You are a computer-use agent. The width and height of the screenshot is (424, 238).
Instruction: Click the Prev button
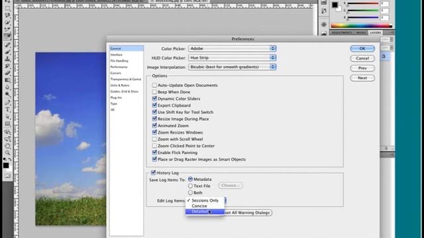[x=362, y=68]
